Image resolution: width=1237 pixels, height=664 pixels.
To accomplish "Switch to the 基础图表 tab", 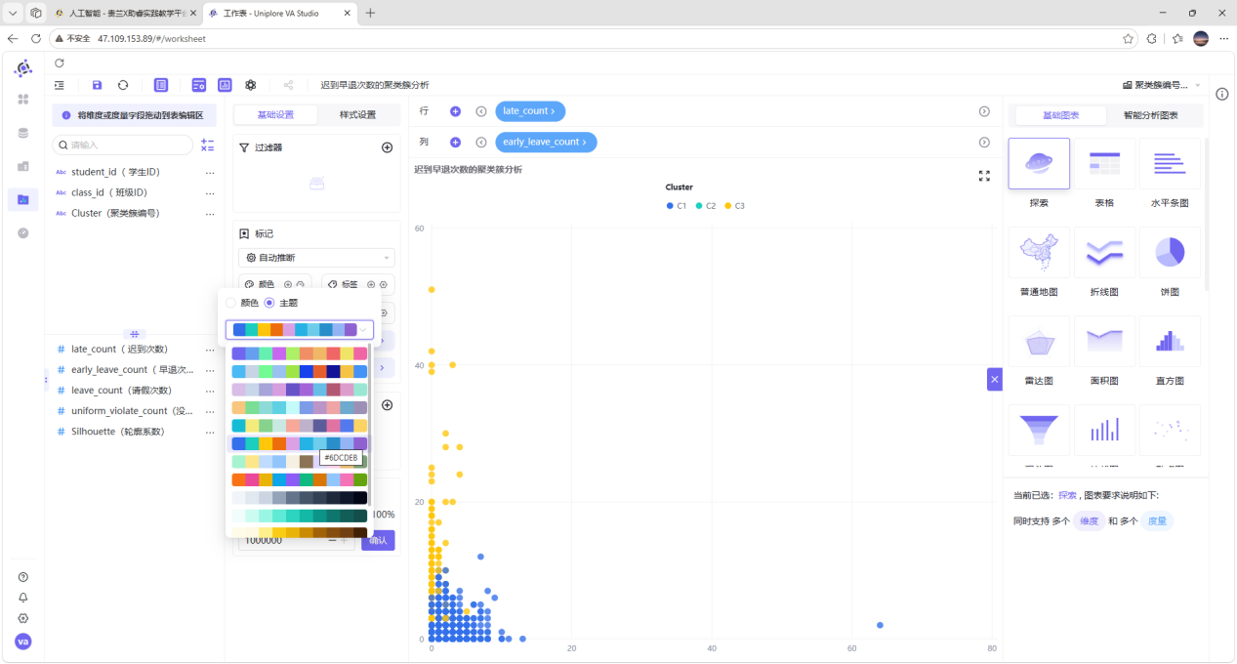I will [1061, 115].
